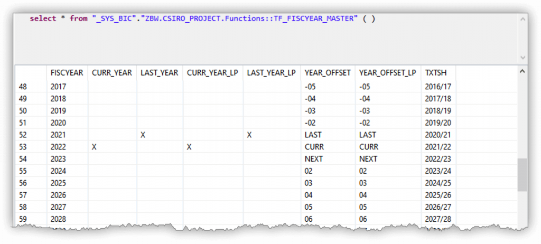Click the YEAR_OFFSET column header
The image size is (541, 244).
pos(328,73)
